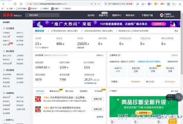Expand the bookmarks bar side arrow

click(2, 8)
